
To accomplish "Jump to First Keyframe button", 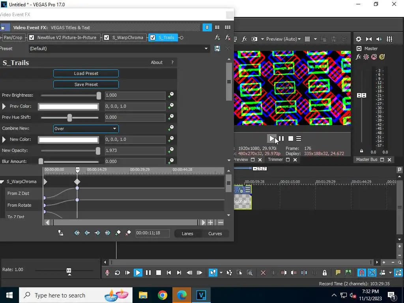I will click(x=77, y=233).
